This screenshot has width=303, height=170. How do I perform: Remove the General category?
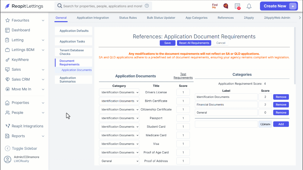[281, 113]
